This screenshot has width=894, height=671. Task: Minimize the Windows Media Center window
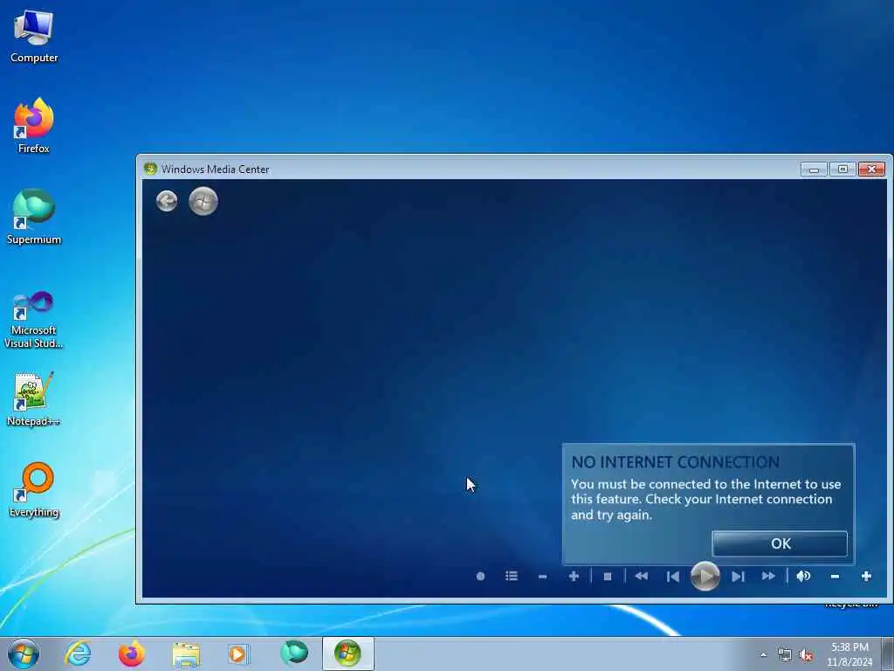(x=814, y=169)
